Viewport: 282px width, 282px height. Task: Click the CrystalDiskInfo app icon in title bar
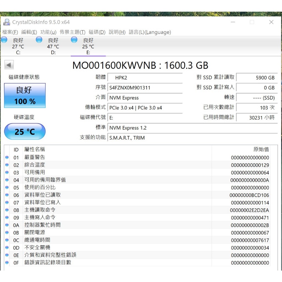tap(7, 22)
